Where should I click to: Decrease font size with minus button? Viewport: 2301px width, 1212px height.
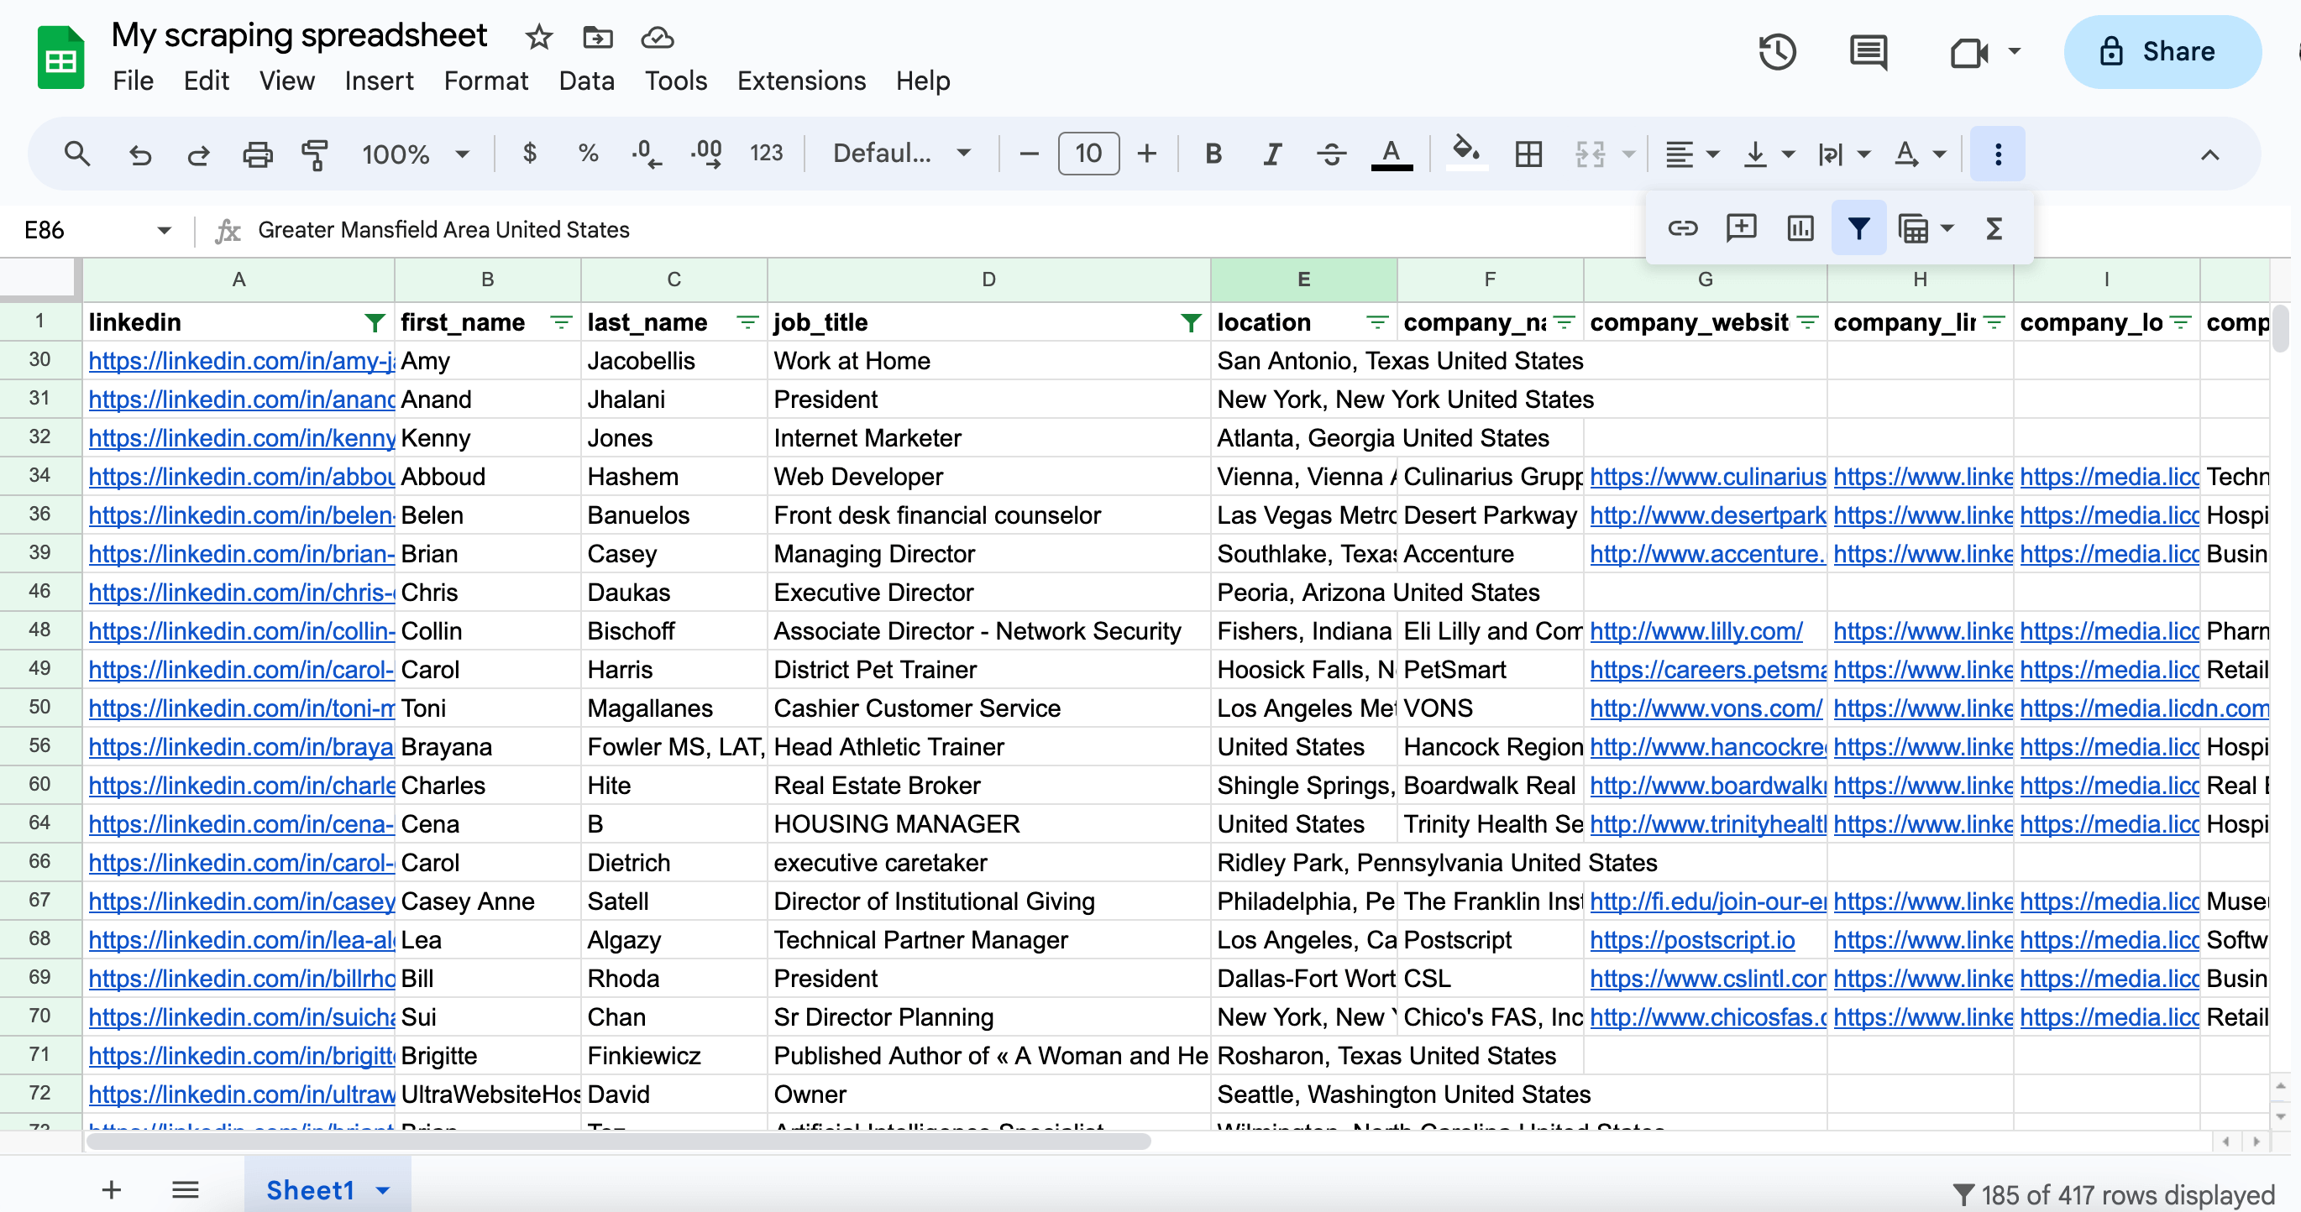(x=1028, y=154)
